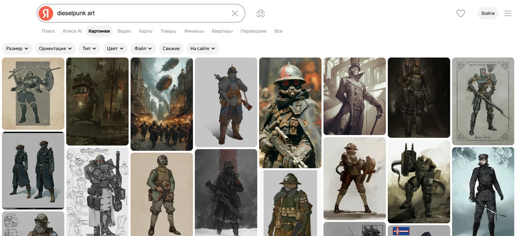Open favorites heart icon
This screenshot has height=236, width=515.
(461, 13)
